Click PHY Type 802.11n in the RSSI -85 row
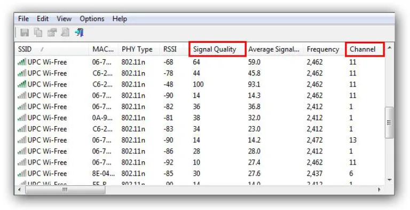Screen dimensions: 410x210 (x=133, y=174)
